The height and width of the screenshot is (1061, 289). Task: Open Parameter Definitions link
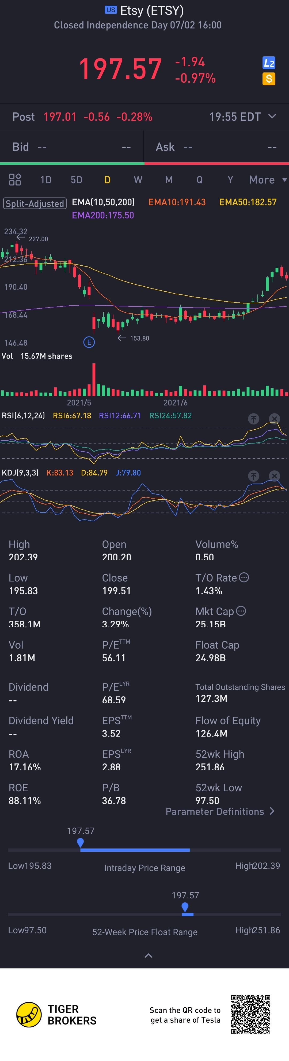point(220,811)
